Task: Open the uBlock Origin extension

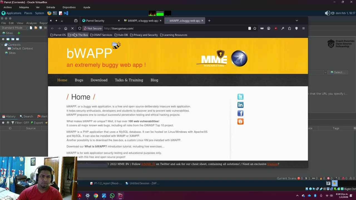Action: [x=276, y=28]
